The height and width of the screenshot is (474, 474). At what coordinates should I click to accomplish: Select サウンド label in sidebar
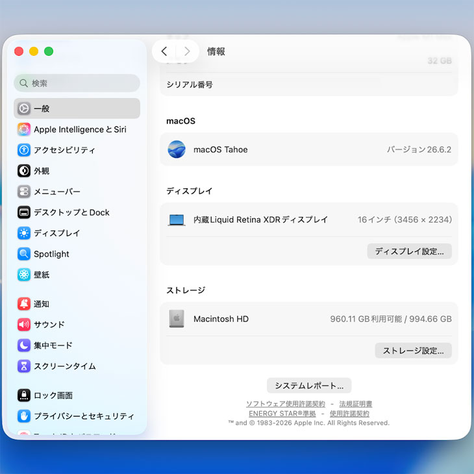pos(49,325)
